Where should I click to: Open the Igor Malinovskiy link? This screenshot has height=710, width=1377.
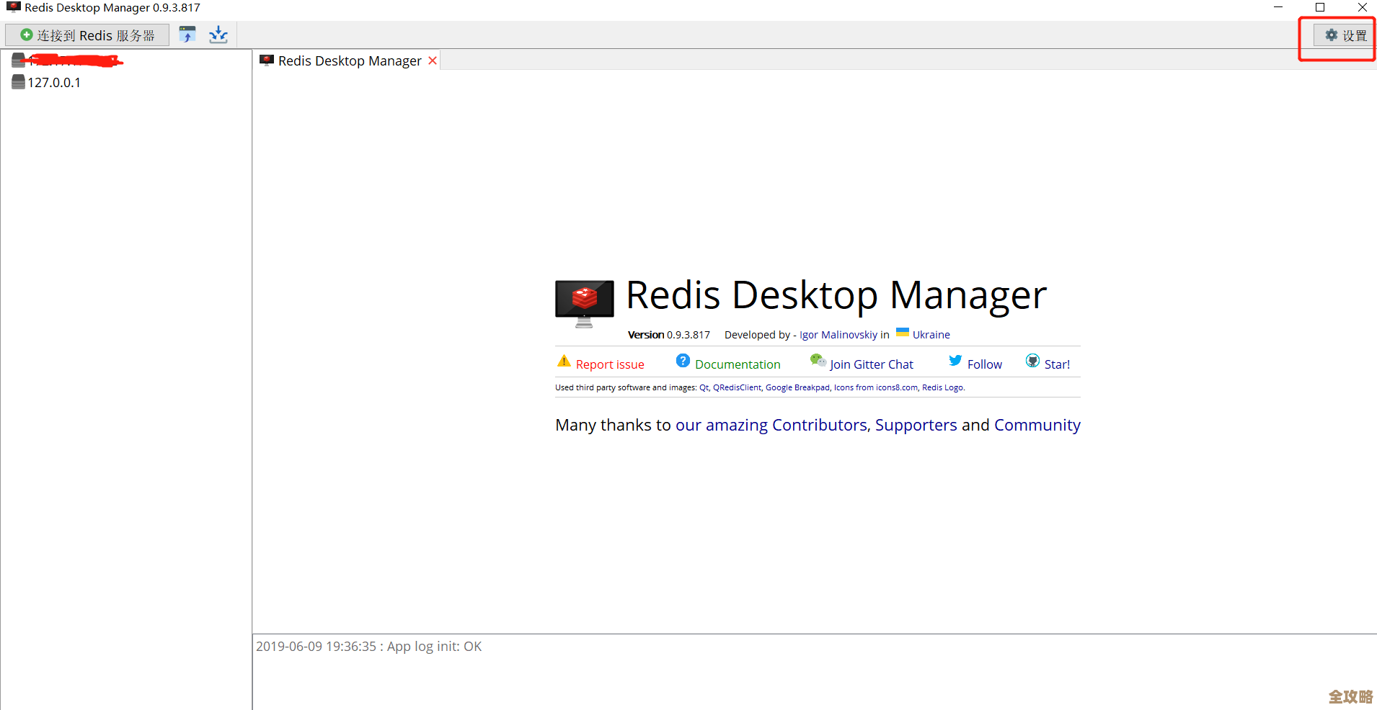[838, 335]
